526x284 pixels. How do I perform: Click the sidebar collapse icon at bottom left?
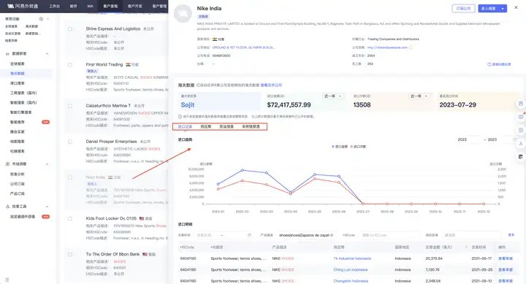(x=7, y=280)
